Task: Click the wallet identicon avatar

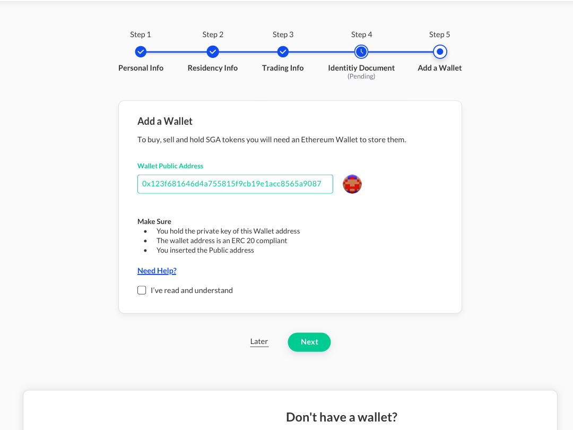Action: [x=352, y=184]
